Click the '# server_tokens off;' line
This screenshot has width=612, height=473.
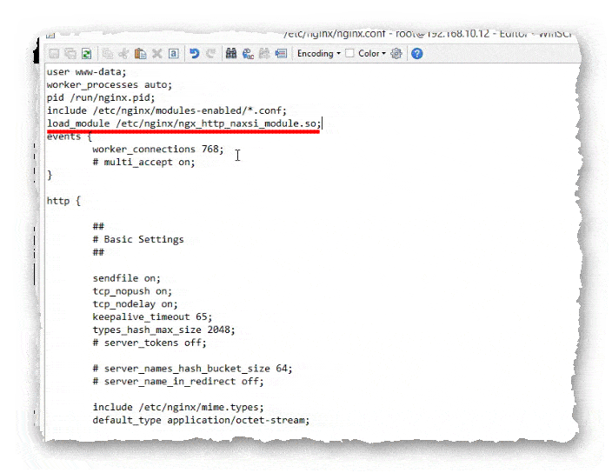point(150,343)
